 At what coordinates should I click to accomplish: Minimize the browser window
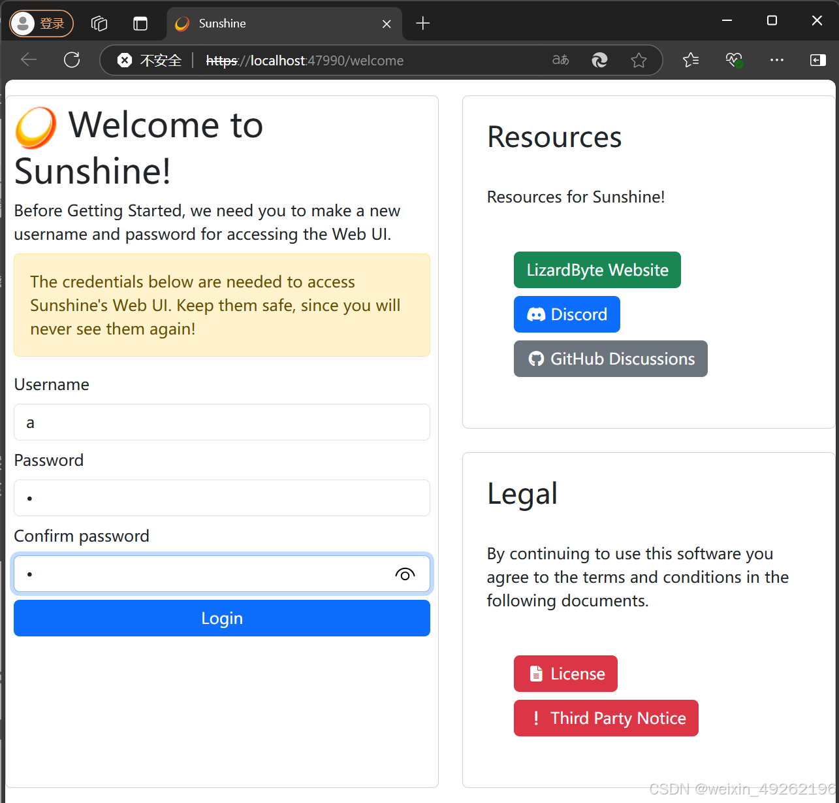pos(727,21)
